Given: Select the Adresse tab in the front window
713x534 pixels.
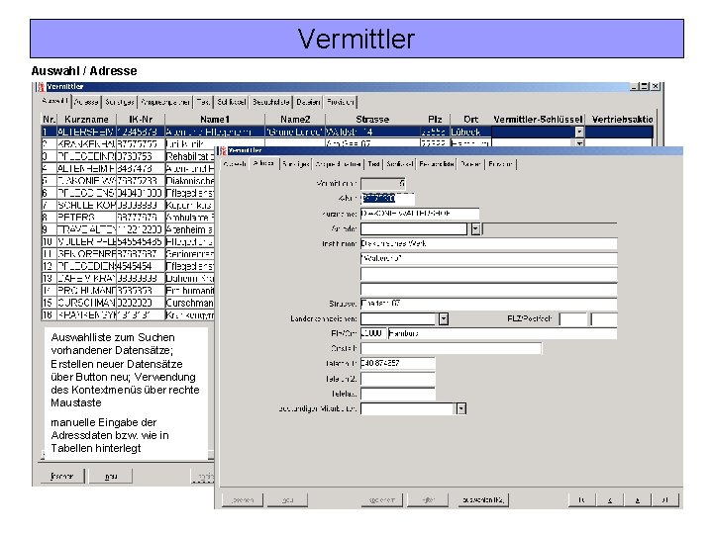Looking at the screenshot, I should coord(263,163).
